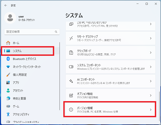Click the network Wi-Fi icon
This screenshot has height=125, width=161.
click(8, 67)
